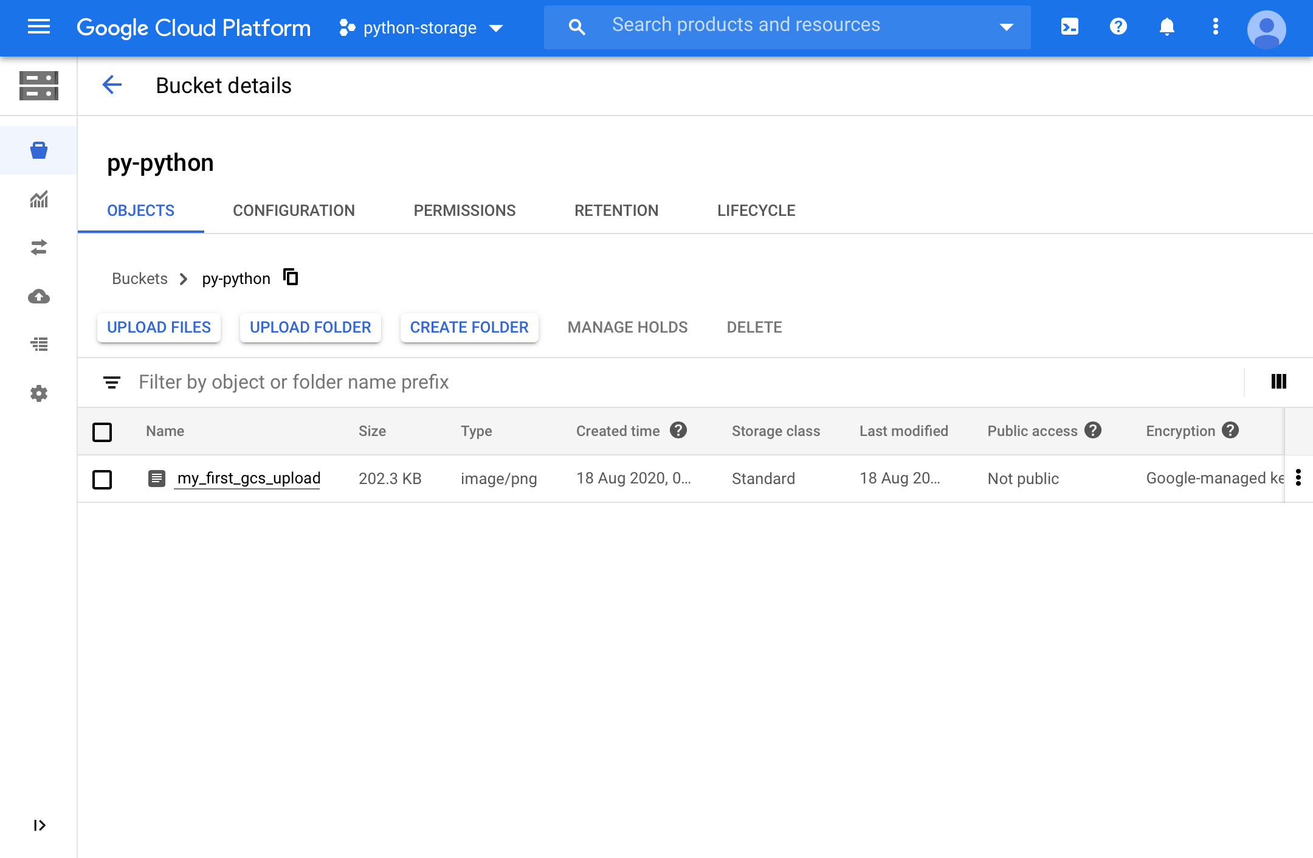This screenshot has width=1313, height=858.
Task: Open the notifications bell
Action: click(x=1167, y=27)
